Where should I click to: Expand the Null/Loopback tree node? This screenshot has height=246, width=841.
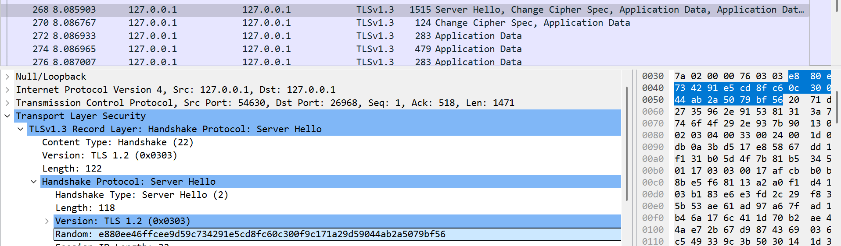pos(7,77)
